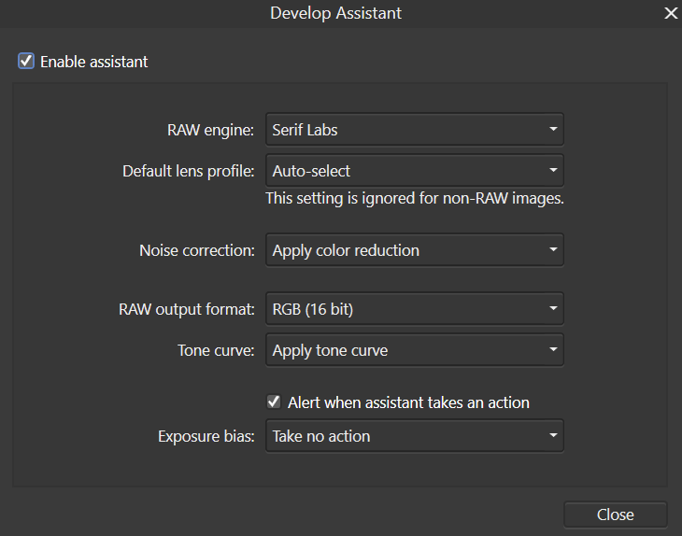Open the RAW output format RGB (16 bit) dropdown

click(x=415, y=309)
